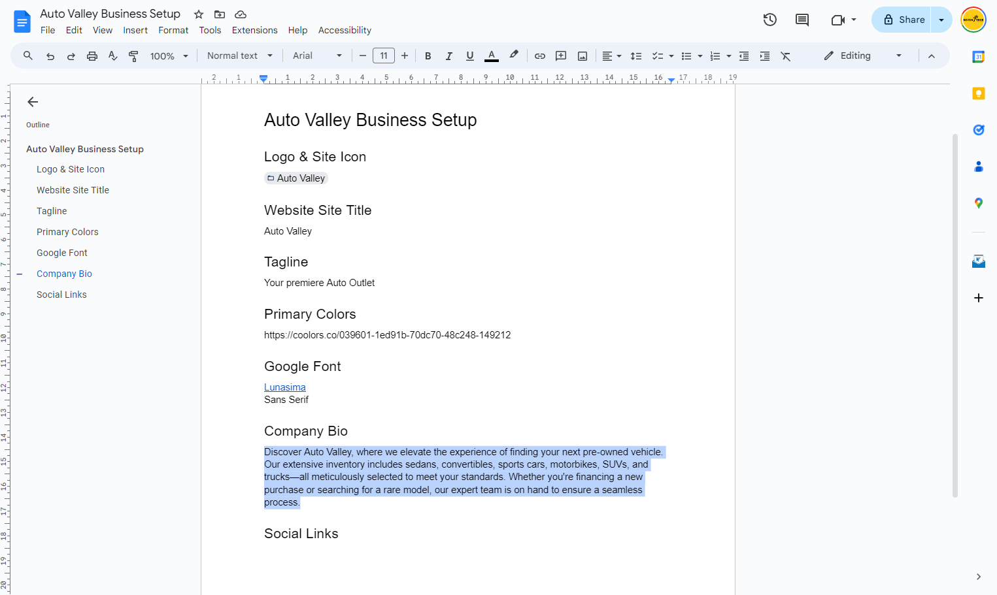Follow the Lunasima font link
This screenshot has height=595, width=997.
click(285, 387)
